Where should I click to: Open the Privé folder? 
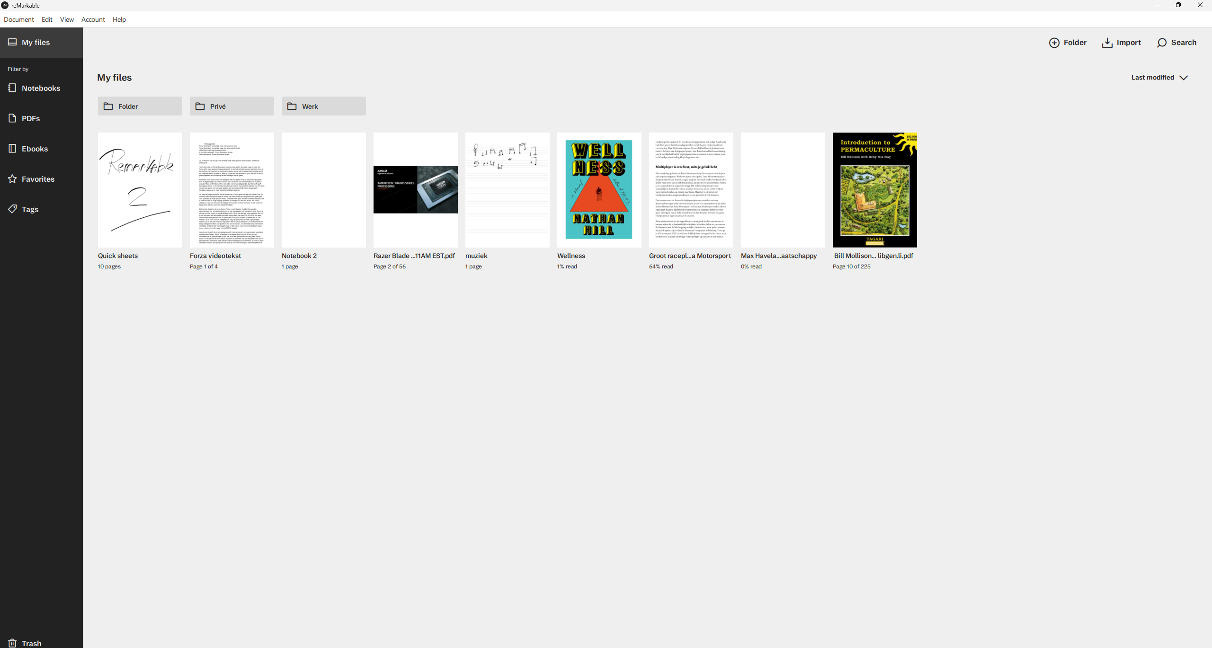[x=232, y=106]
